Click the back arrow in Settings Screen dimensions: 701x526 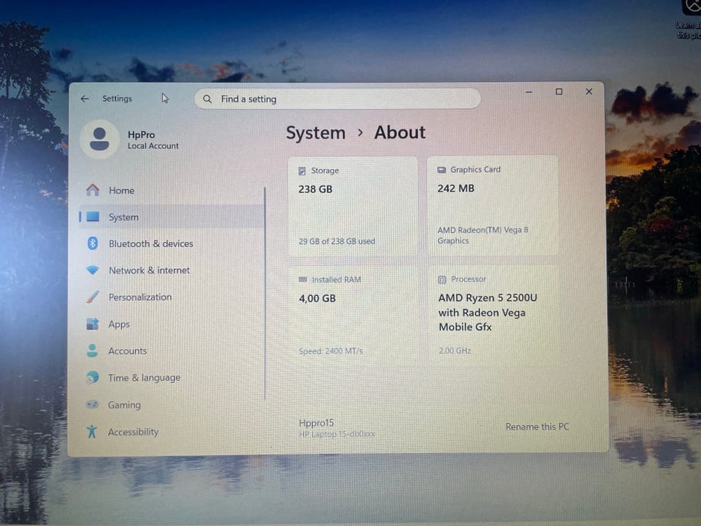[85, 99]
